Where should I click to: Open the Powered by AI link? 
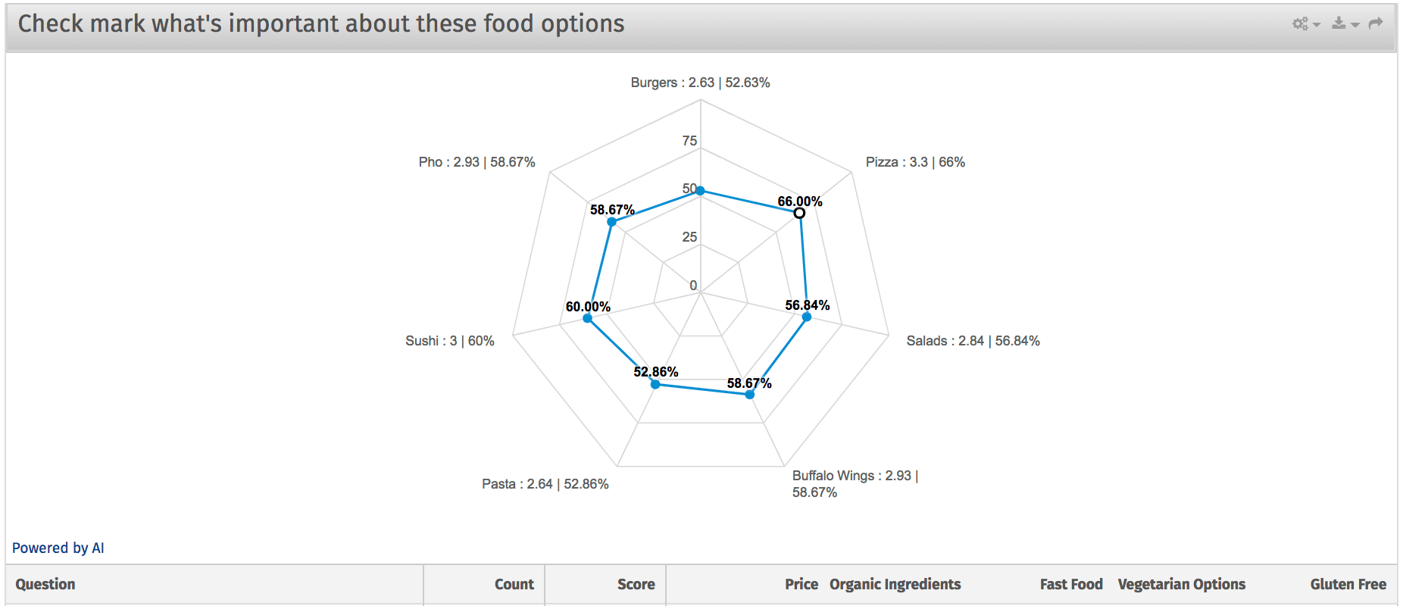58,548
